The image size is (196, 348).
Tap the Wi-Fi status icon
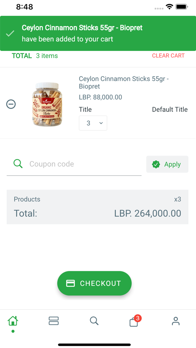coord(169,7)
